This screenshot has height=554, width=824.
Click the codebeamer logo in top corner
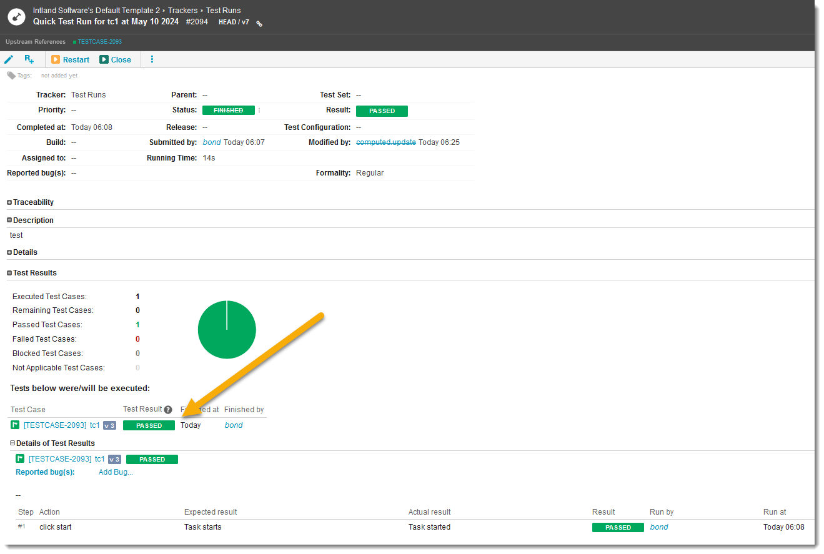[x=16, y=17]
